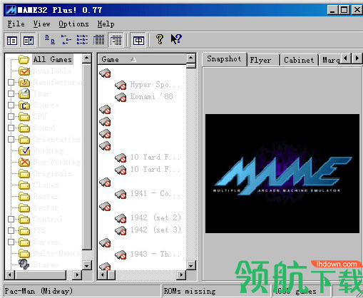Viewport: 363px width, 298px height.
Task: Toggle the folder list pane toolbar button
Action: pos(12,40)
